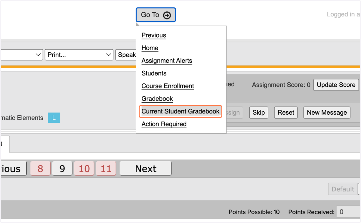Choose Current Student Gradebook
This screenshot has height=223, width=361.
click(x=180, y=111)
